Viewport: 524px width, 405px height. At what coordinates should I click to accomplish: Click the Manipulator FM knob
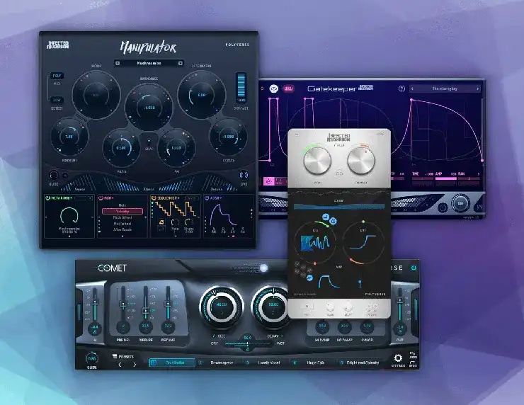click(x=176, y=148)
